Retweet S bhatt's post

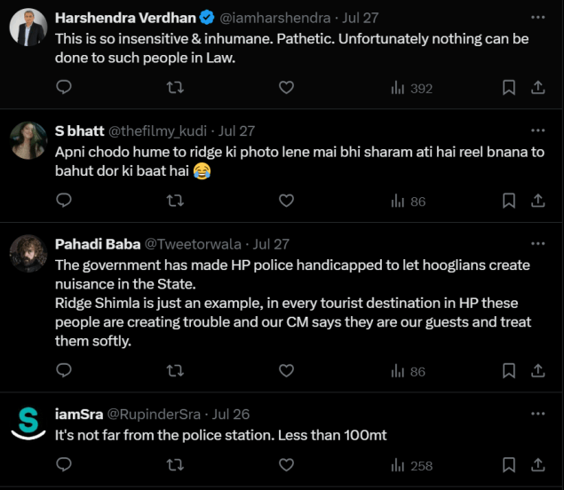175,201
